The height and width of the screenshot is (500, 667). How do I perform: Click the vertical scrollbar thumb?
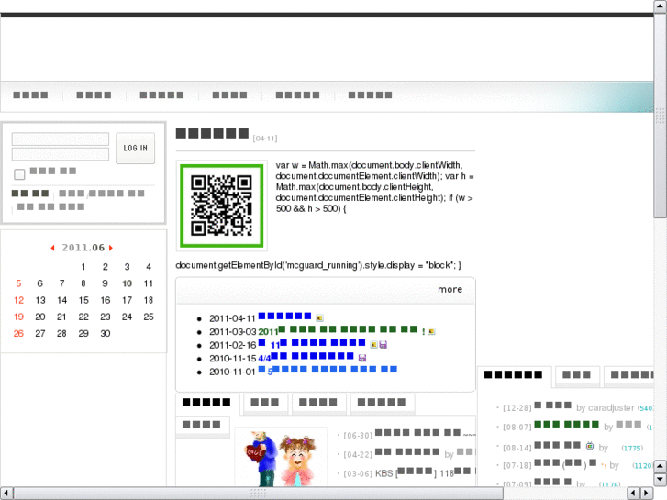[x=661, y=116]
